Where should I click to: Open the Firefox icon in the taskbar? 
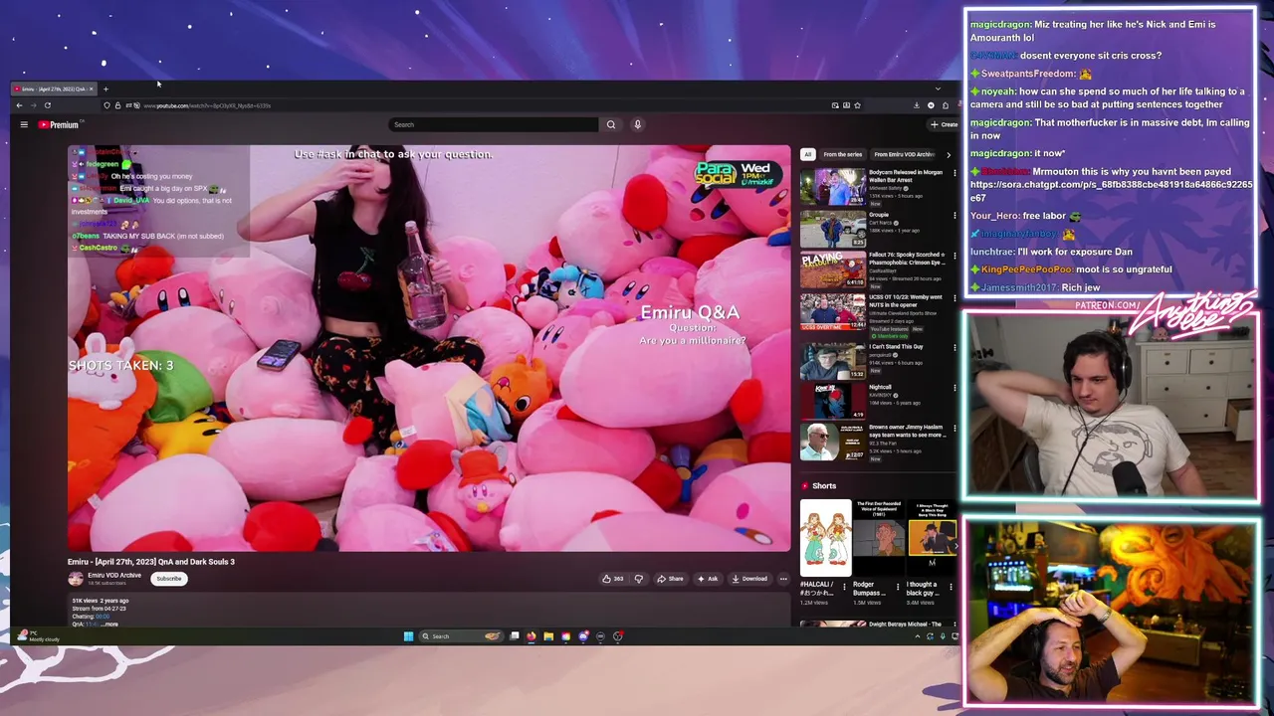tap(531, 636)
